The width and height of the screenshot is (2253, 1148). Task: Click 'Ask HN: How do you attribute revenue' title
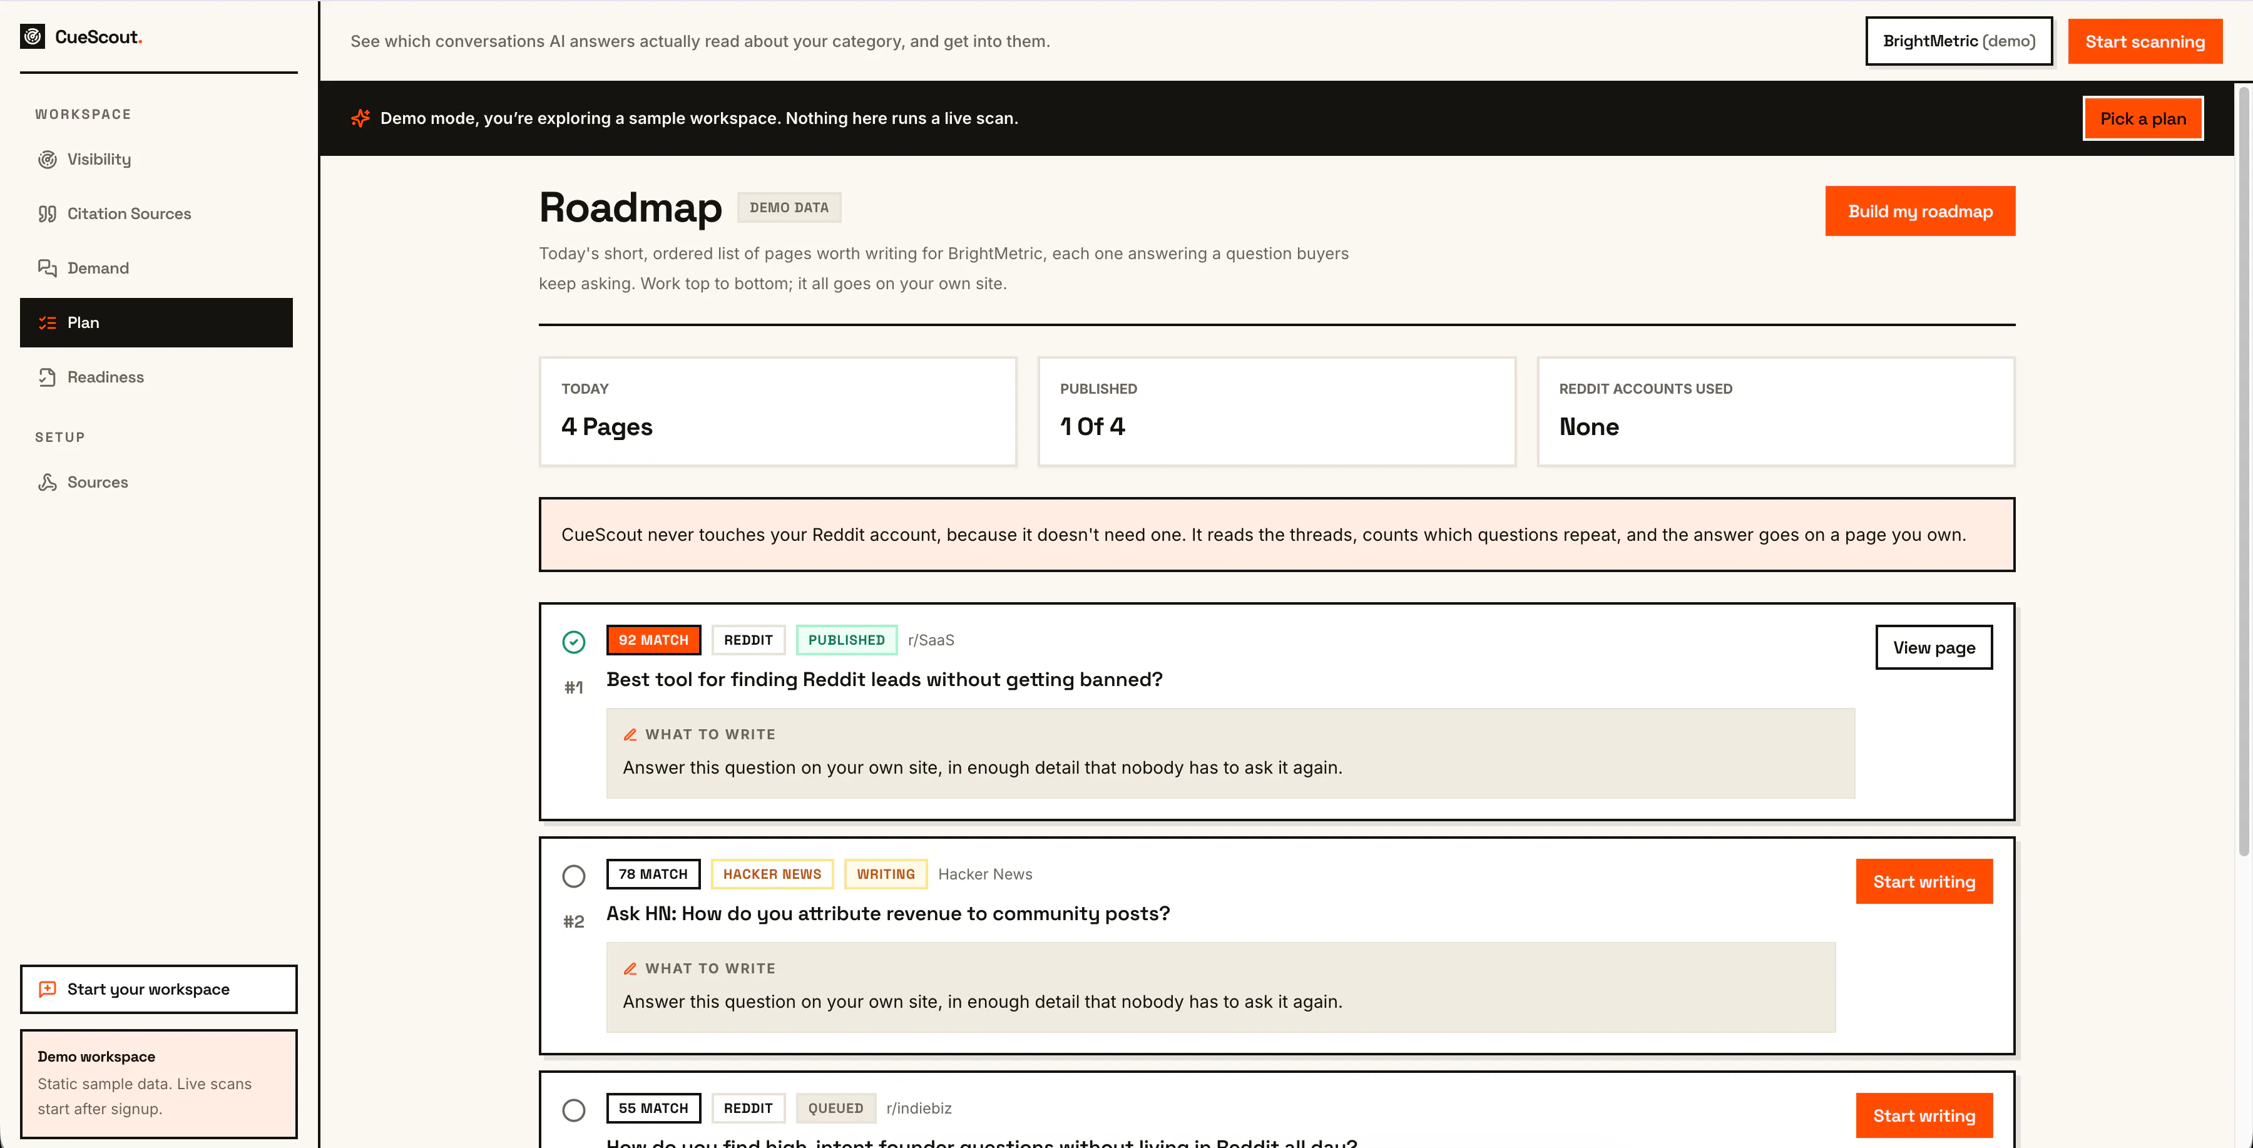click(887, 913)
